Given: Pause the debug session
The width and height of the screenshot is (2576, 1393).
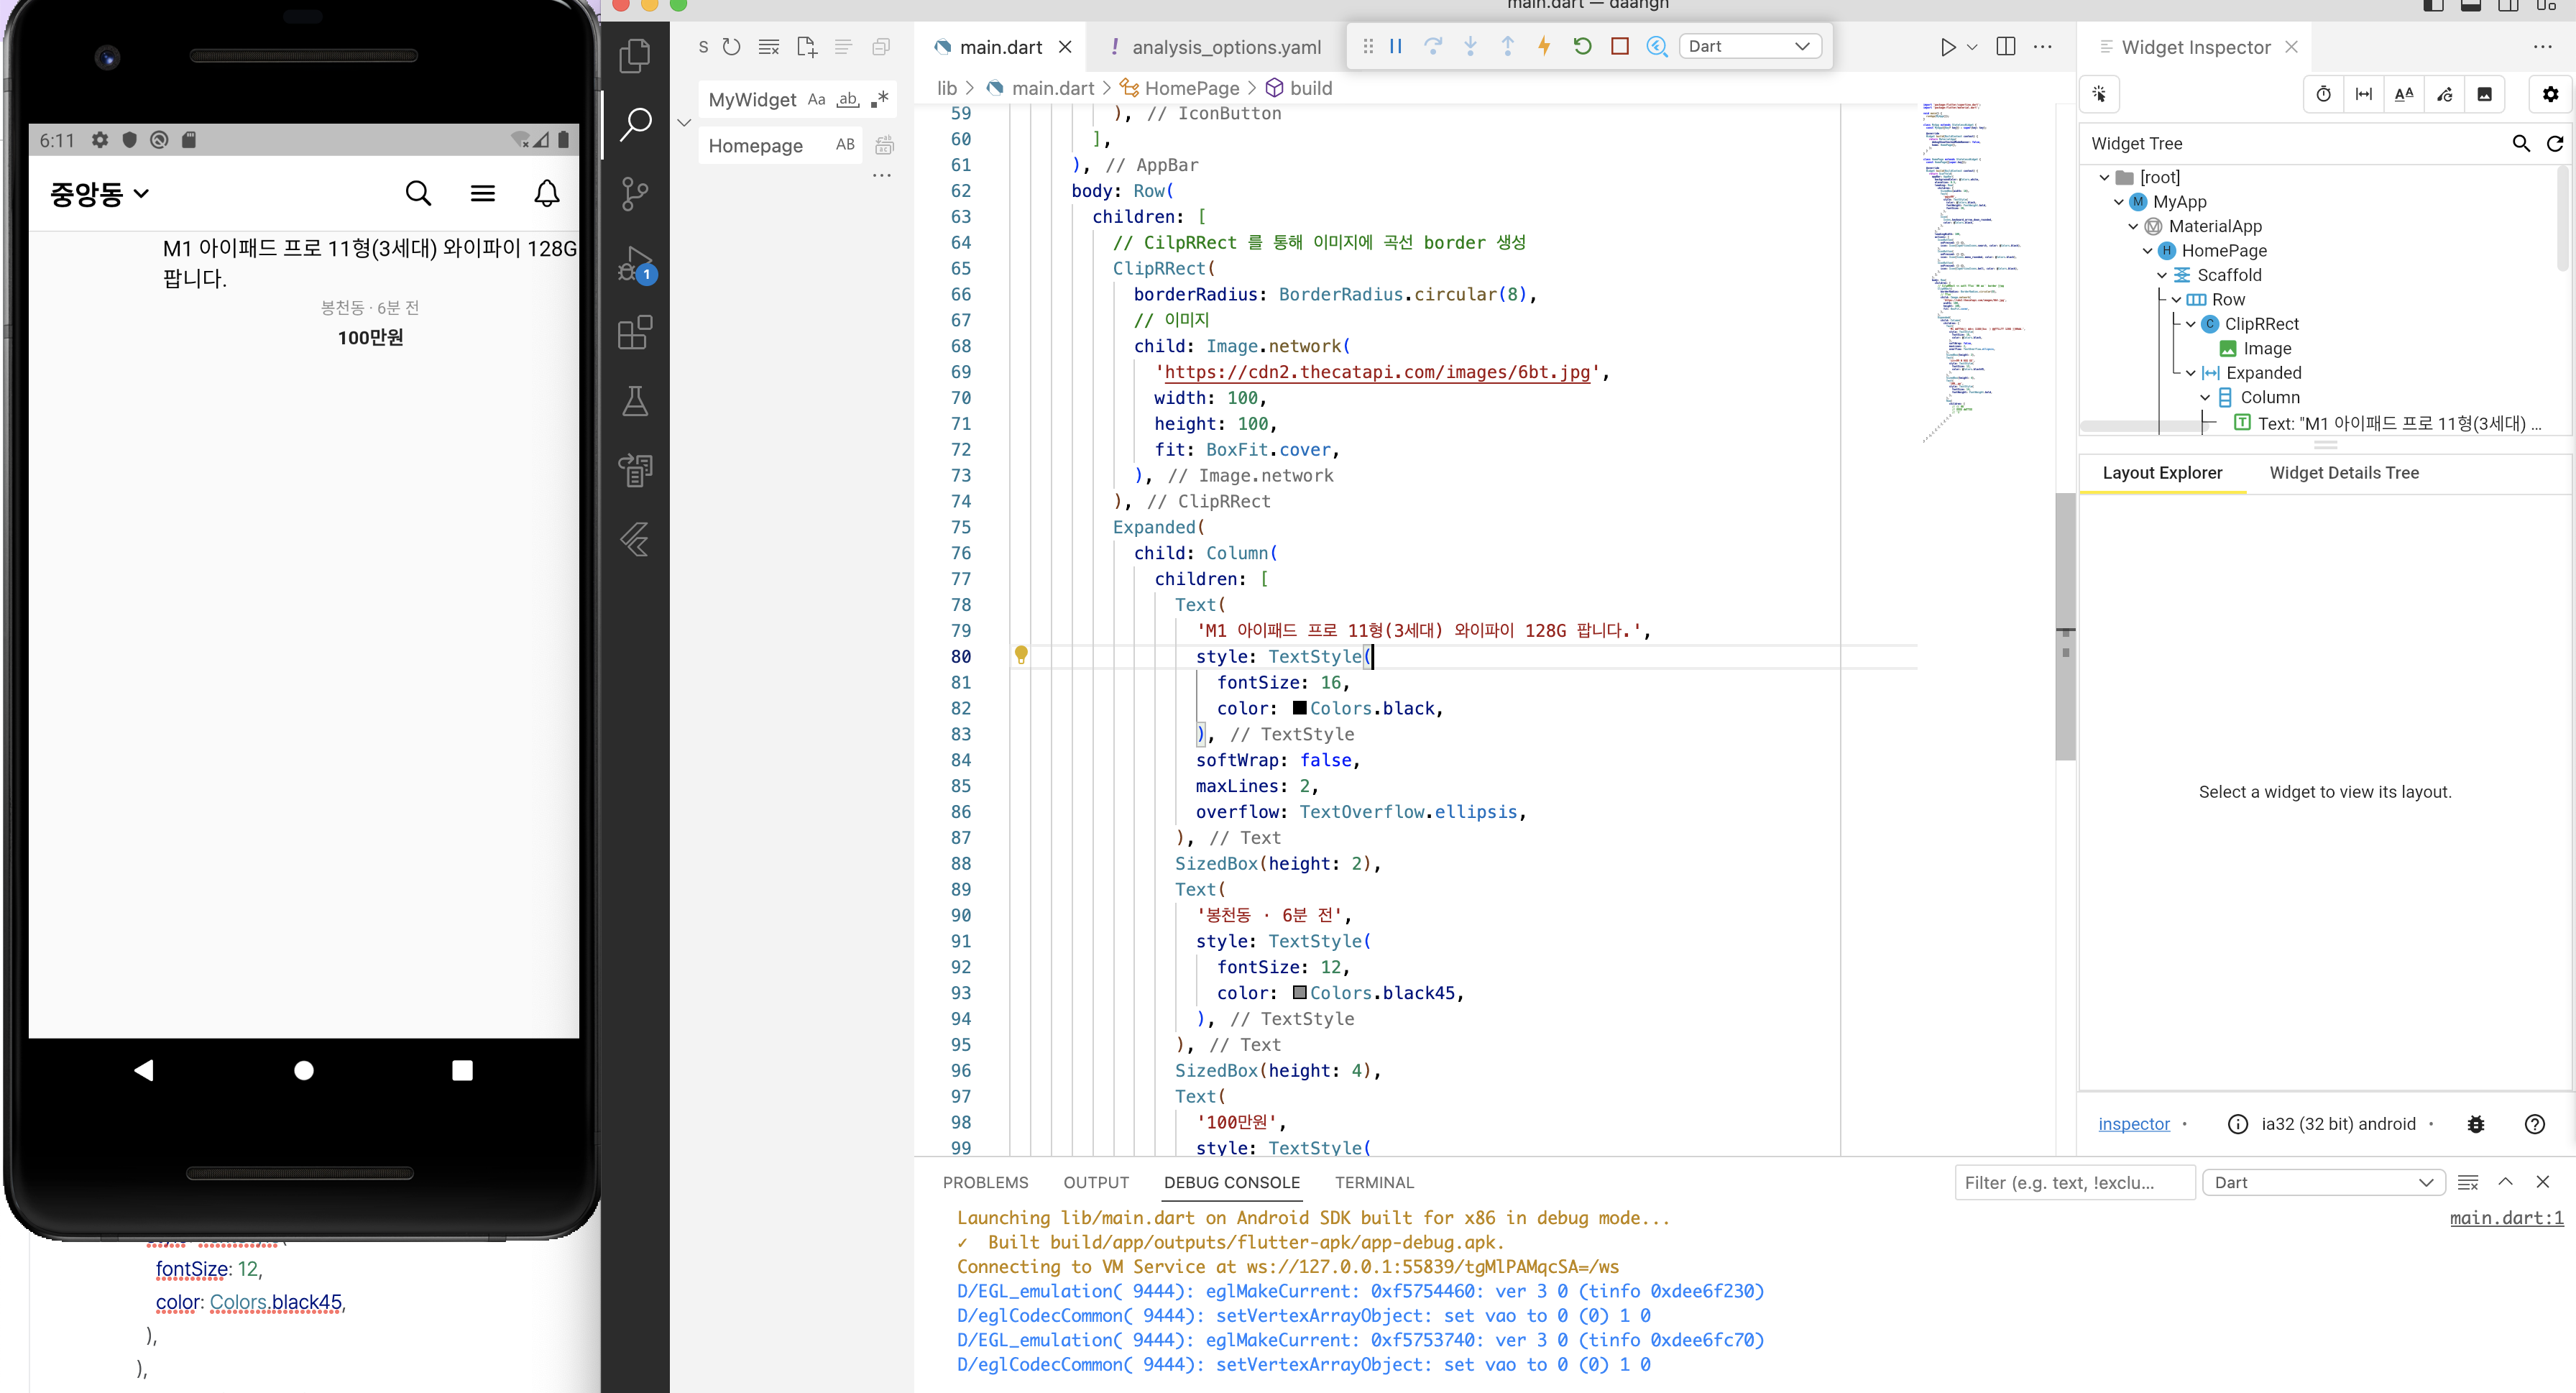Looking at the screenshot, I should pyautogui.click(x=1396, y=46).
